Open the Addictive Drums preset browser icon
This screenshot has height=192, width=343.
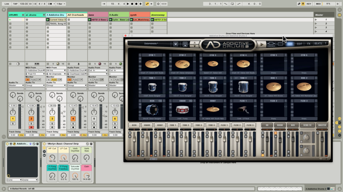[x=176, y=44]
